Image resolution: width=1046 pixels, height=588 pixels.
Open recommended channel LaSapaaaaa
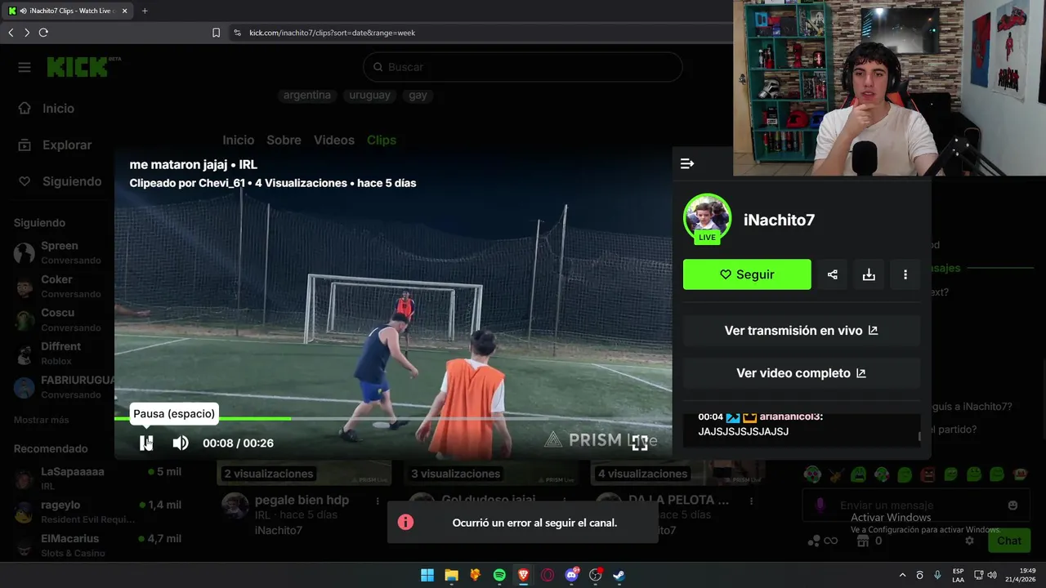tap(98, 479)
